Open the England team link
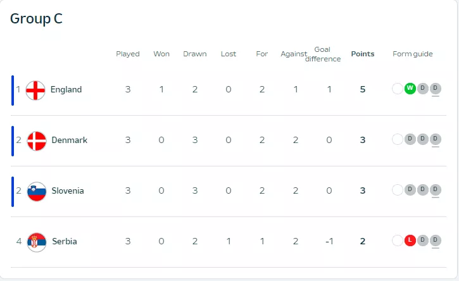This screenshot has width=459, height=281. (66, 90)
